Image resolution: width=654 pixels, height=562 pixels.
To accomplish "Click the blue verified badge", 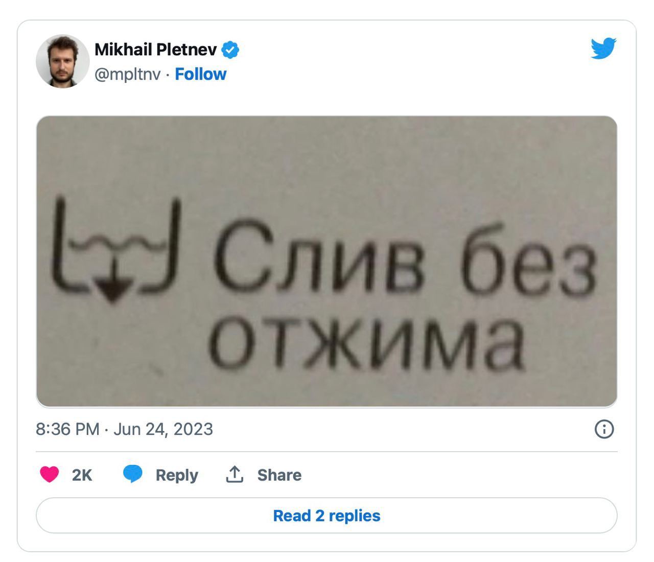I will [230, 50].
